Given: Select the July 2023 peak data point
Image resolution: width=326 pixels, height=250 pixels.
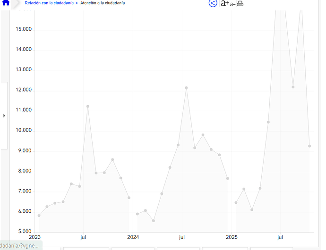Looking at the screenshot, I should click(x=88, y=107).
